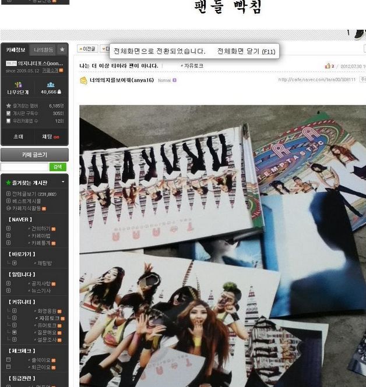
Task: Open the 설문조사 board
Action: pyautogui.click(x=47, y=340)
